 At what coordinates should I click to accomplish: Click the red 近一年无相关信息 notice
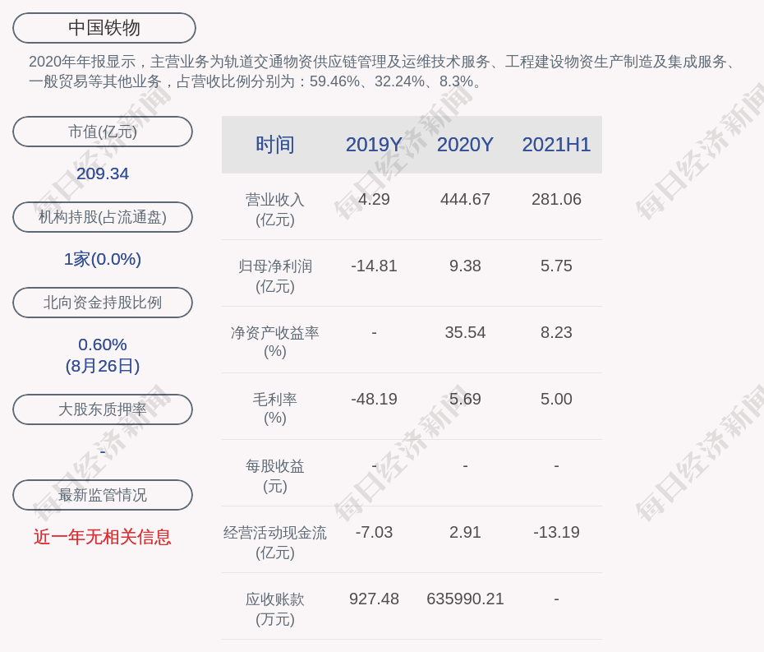tap(103, 537)
